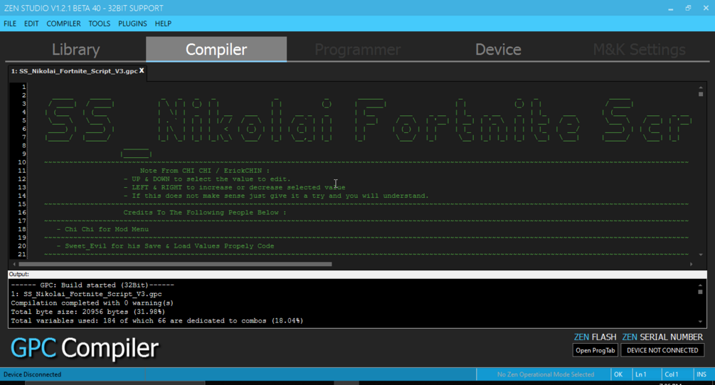Open the TOOLS menu
The width and height of the screenshot is (715, 385).
tap(100, 23)
